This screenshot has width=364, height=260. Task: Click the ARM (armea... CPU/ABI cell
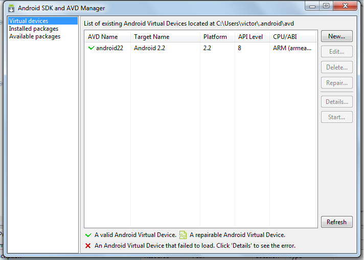pyautogui.click(x=292, y=48)
